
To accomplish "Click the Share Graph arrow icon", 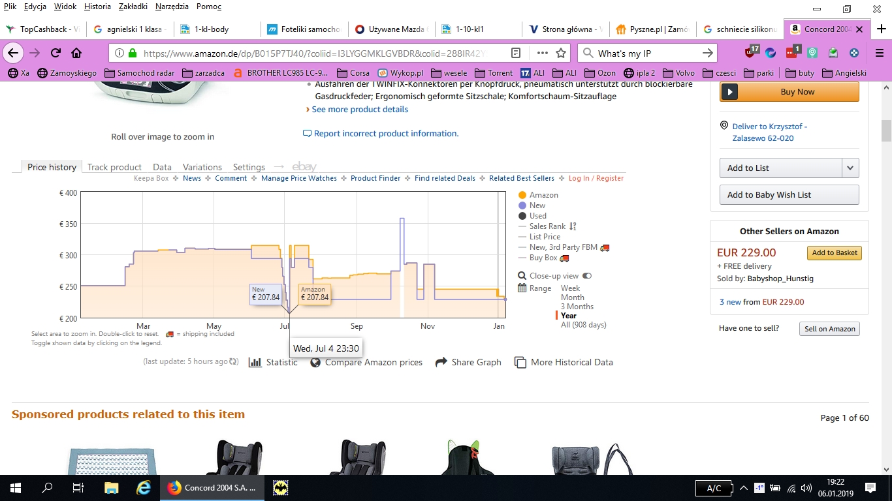I will (441, 362).
